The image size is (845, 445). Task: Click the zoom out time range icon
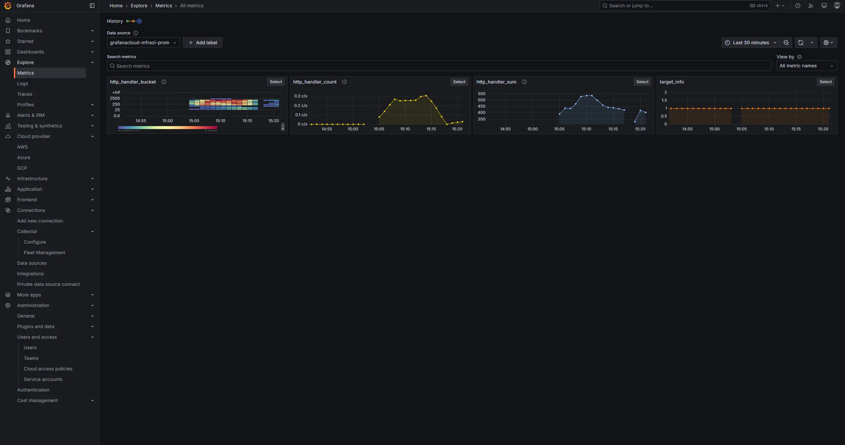pos(786,43)
